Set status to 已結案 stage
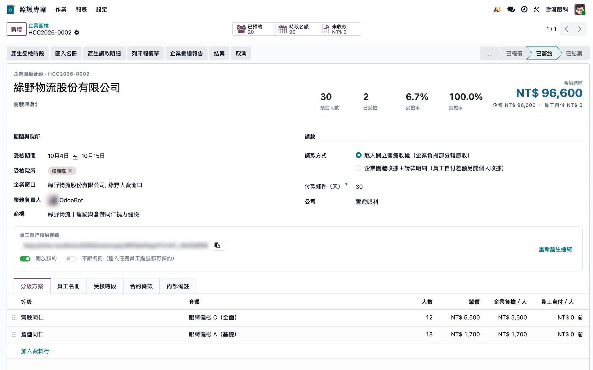This screenshot has width=593, height=370. [x=574, y=53]
